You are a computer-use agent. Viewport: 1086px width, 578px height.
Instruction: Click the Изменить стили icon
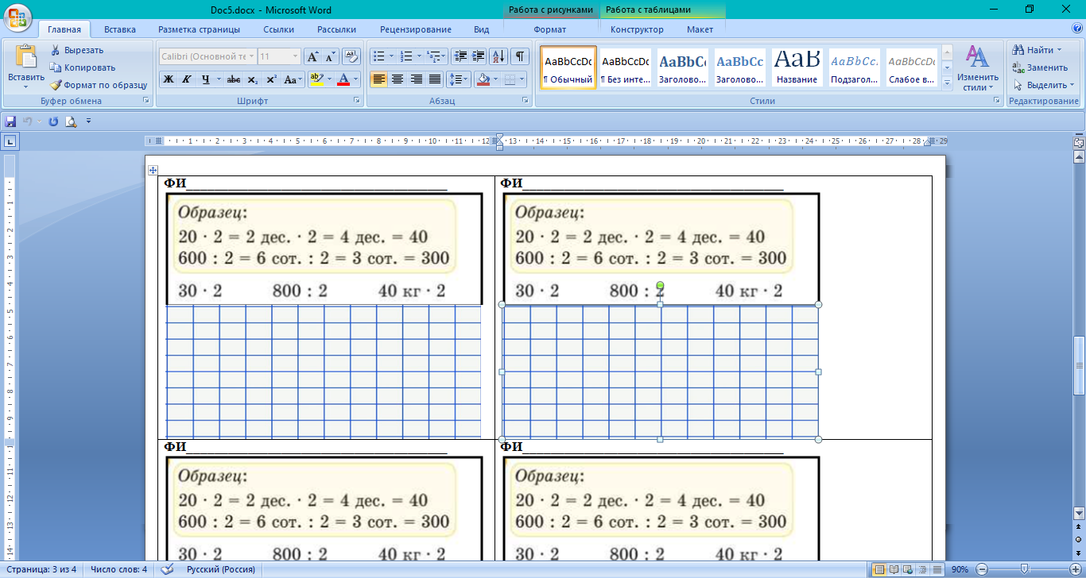977,67
